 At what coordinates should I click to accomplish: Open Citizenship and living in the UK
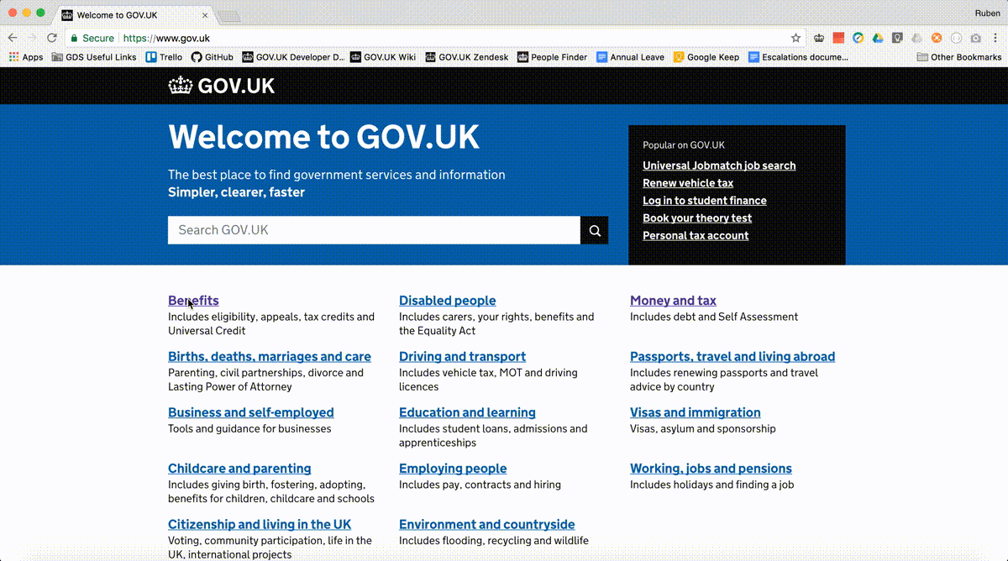pyautogui.click(x=260, y=525)
